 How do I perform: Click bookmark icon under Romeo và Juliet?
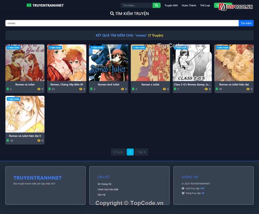[x=8, y=89]
